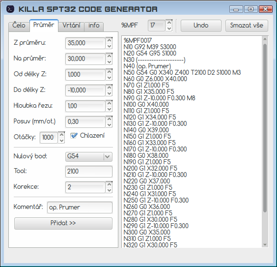Click Přidat >> to add operation
The height and width of the screenshot is (267, 277).
63,223
